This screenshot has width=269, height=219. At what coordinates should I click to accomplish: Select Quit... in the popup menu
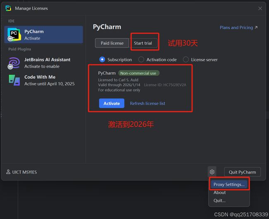click(x=219, y=200)
